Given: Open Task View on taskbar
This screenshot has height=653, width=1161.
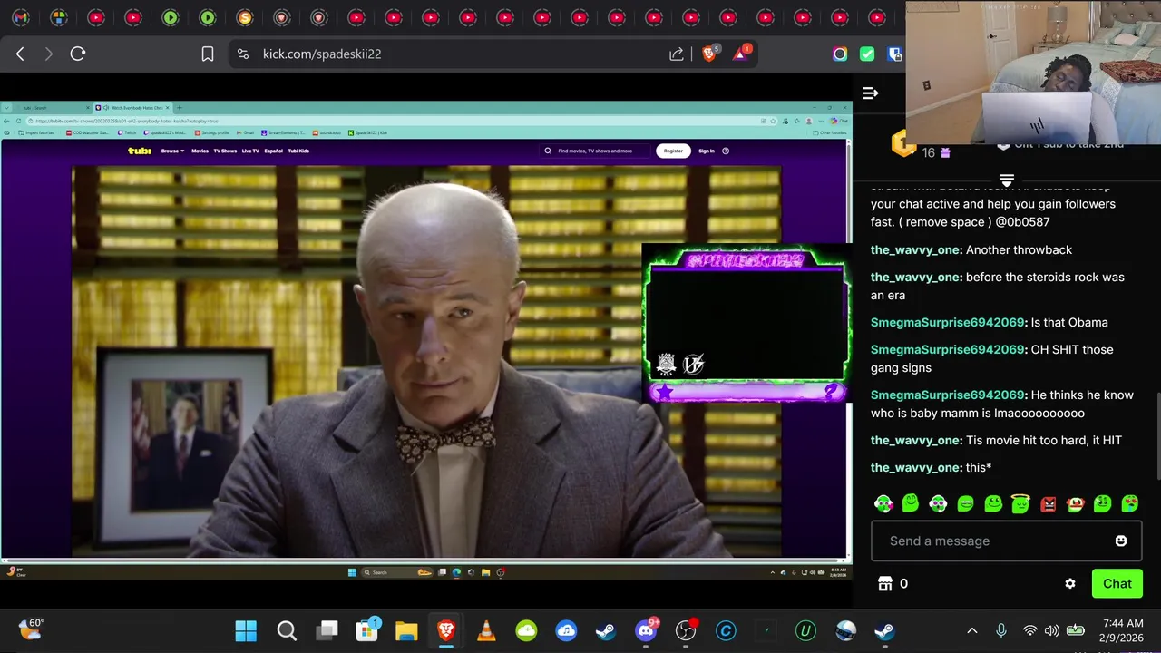Looking at the screenshot, I should [x=327, y=630].
